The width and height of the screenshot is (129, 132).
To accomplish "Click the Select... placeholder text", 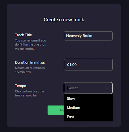I will point(74,88).
